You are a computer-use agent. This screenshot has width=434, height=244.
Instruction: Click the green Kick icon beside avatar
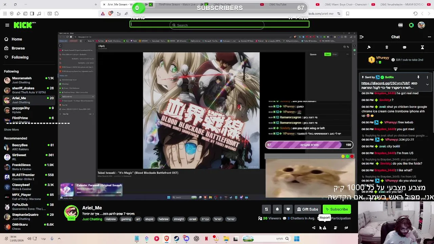[x=411, y=25]
